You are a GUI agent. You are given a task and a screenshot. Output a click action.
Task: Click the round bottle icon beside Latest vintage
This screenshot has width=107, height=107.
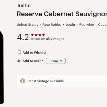22,81
